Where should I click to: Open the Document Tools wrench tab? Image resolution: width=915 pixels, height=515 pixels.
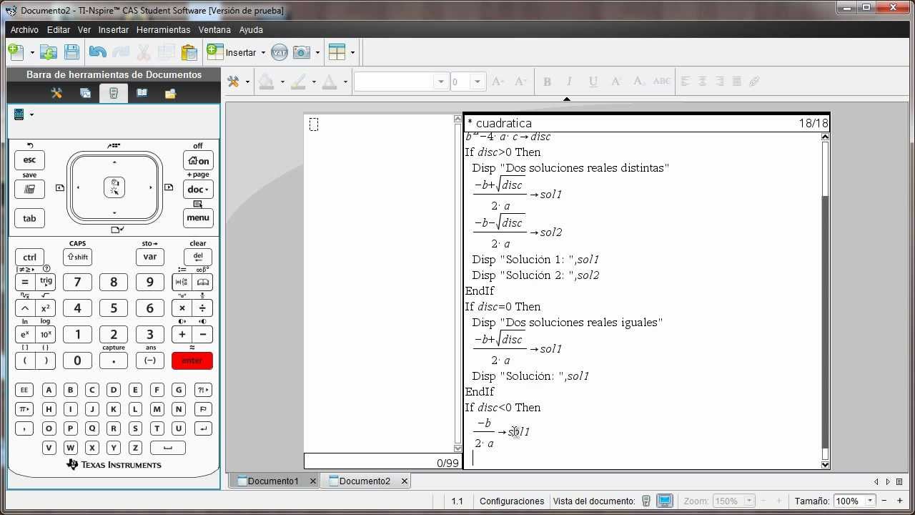click(x=56, y=93)
